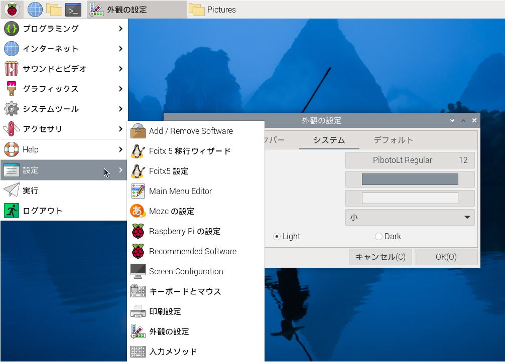Launch the web browser globe icon
The width and height of the screenshot is (505, 362).
35,9
